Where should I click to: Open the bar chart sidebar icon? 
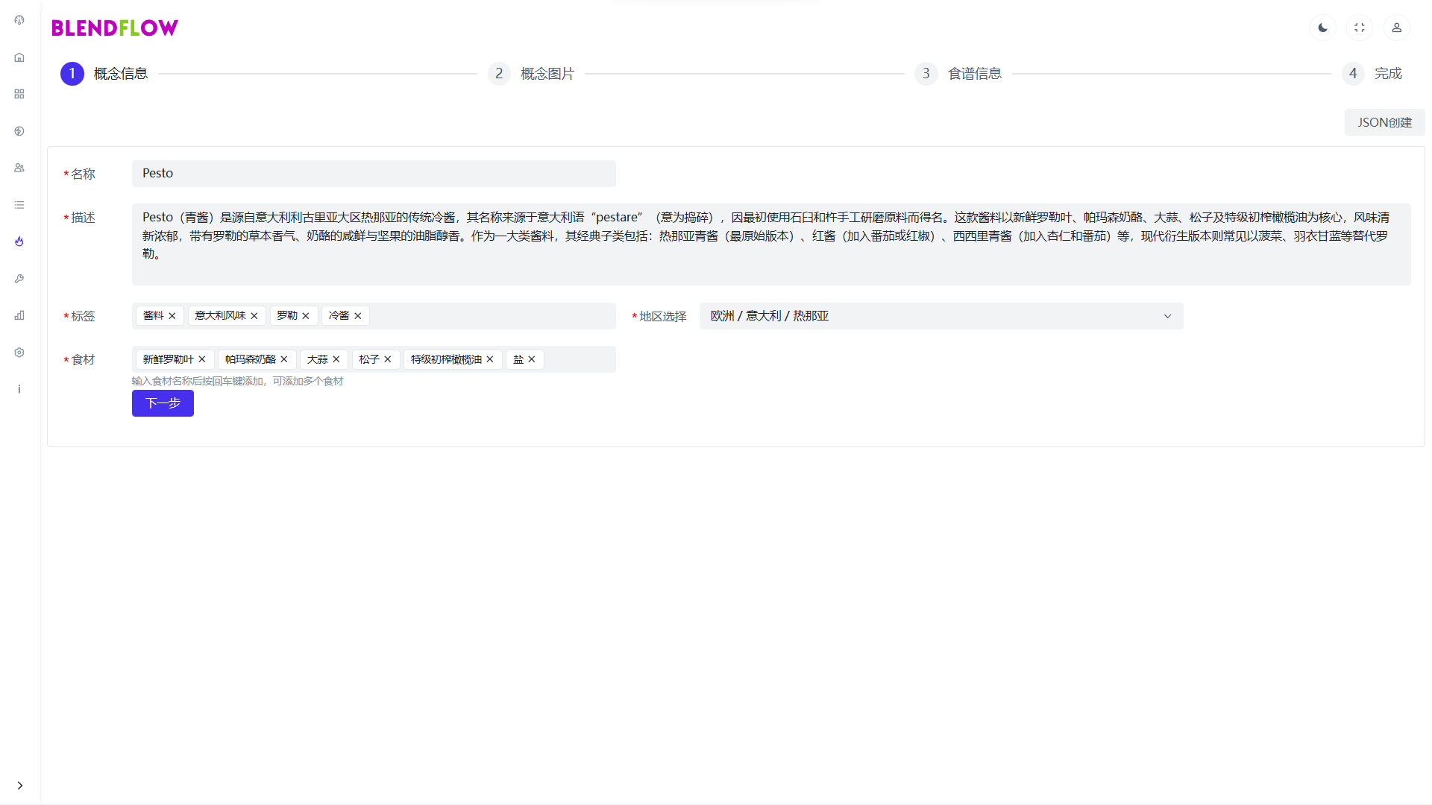point(19,315)
